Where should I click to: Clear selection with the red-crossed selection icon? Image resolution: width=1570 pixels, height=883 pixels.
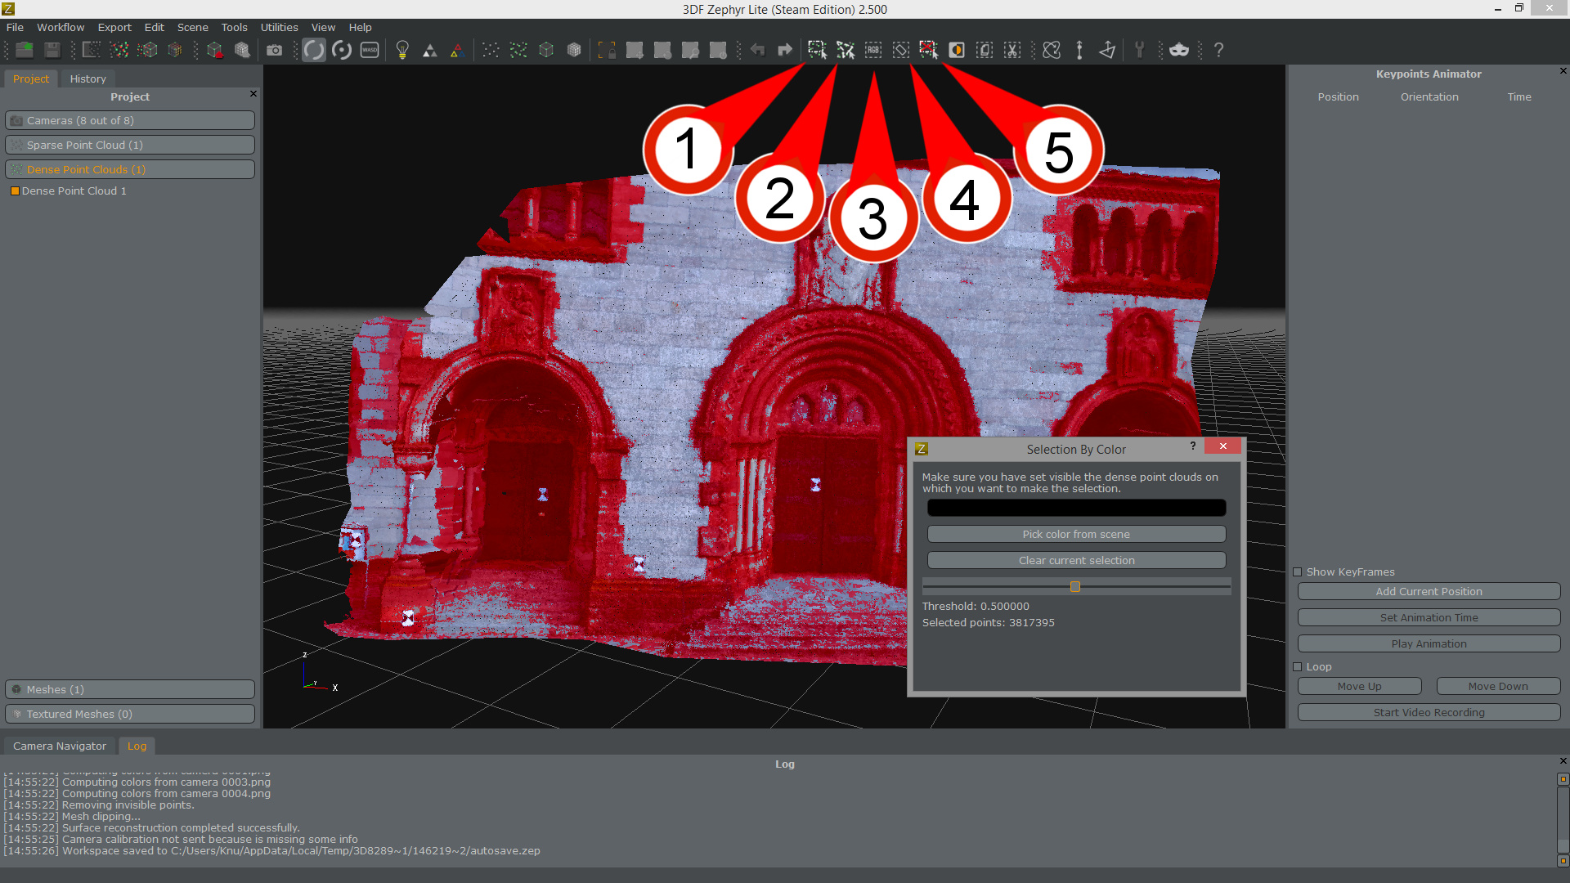929,50
